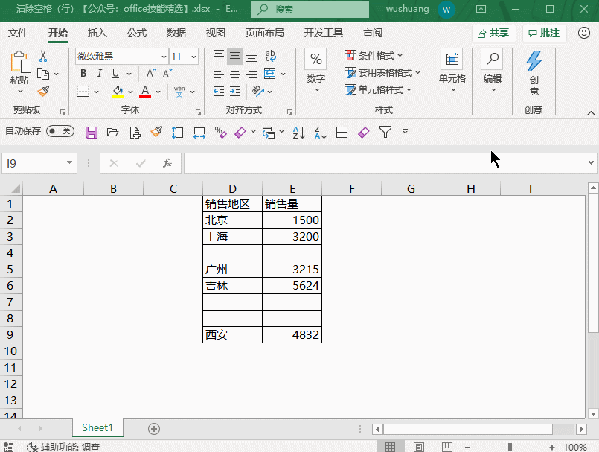Screen dimensions: 599x452
Task: Select the Sheet1 tab
Action: click(97, 427)
